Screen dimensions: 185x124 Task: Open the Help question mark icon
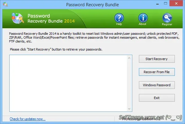[119, 18]
